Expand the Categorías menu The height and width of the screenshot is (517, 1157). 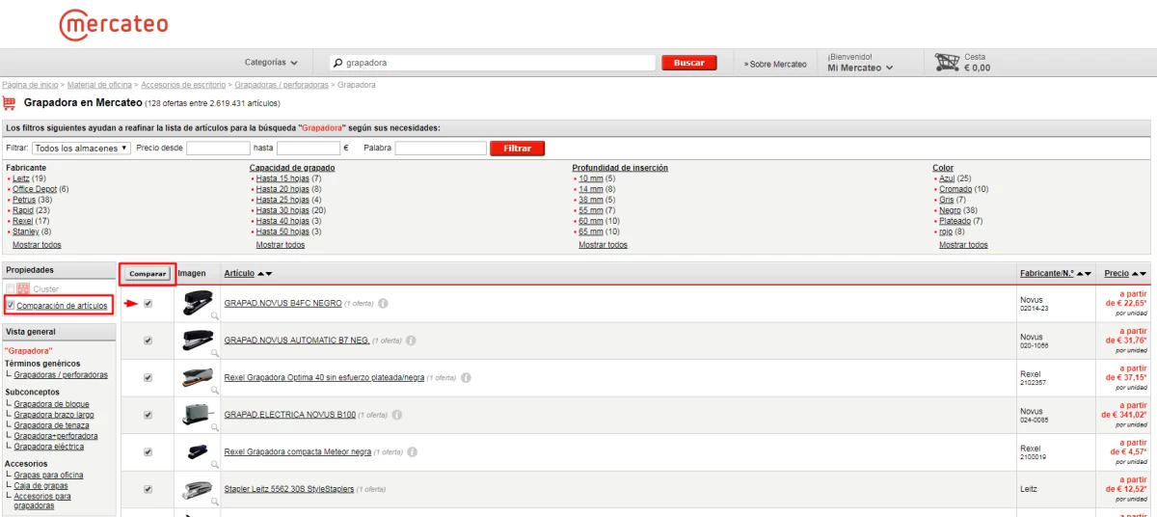[271, 63]
